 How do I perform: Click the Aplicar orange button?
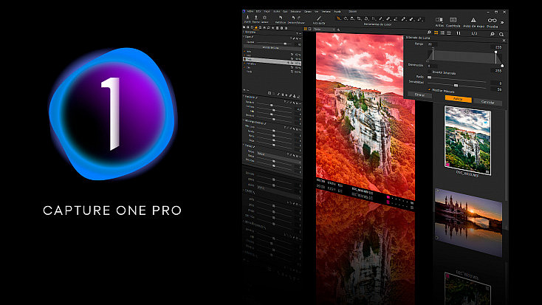click(458, 99)
